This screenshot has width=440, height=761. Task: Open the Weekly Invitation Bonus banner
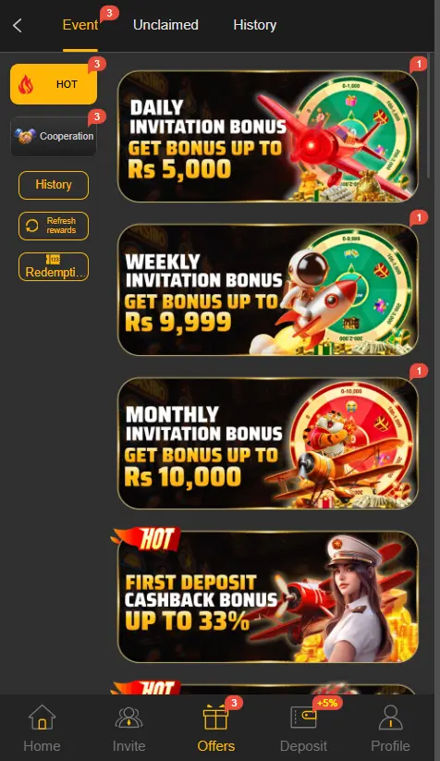point(268,289)
